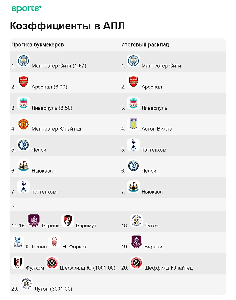The image size is (236, 300).
Task: Click the Manchester United crest
Action: pos(23,124)
